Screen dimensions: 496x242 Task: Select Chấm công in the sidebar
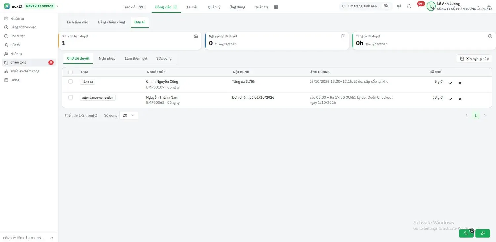(29, 62)
